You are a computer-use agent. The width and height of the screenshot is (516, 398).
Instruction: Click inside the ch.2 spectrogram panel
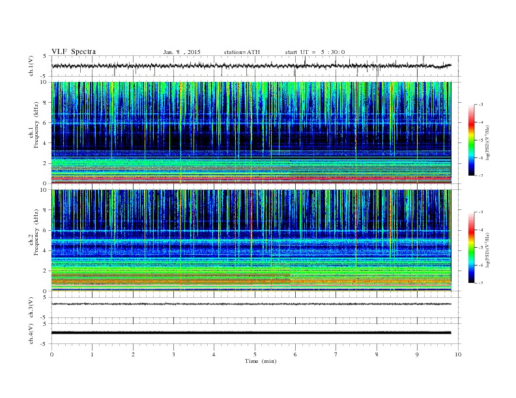click(x=251, y=241)
